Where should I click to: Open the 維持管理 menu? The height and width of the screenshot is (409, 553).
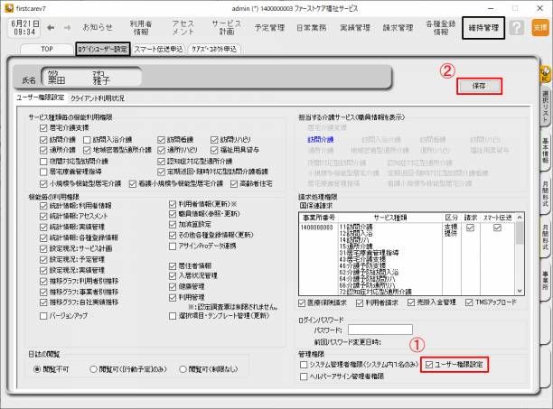tap(483, 28)
